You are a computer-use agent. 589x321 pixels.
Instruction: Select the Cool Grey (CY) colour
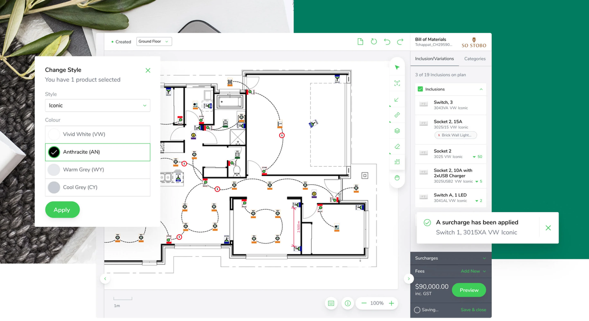[98, 187]
